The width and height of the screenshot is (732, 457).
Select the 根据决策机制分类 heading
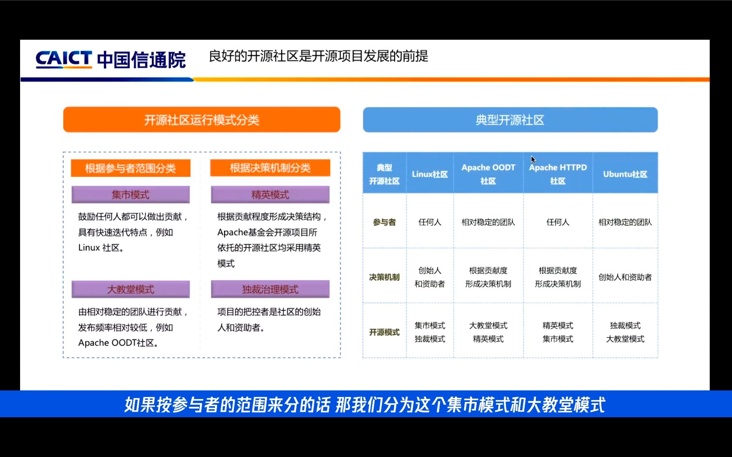270,168
